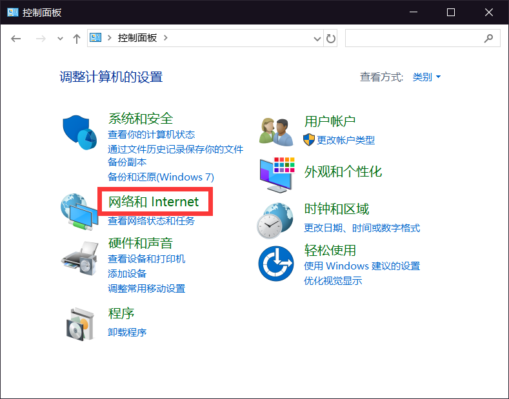Close the Control Panel window
509x399 pixels.
click(x=489, y=12)
